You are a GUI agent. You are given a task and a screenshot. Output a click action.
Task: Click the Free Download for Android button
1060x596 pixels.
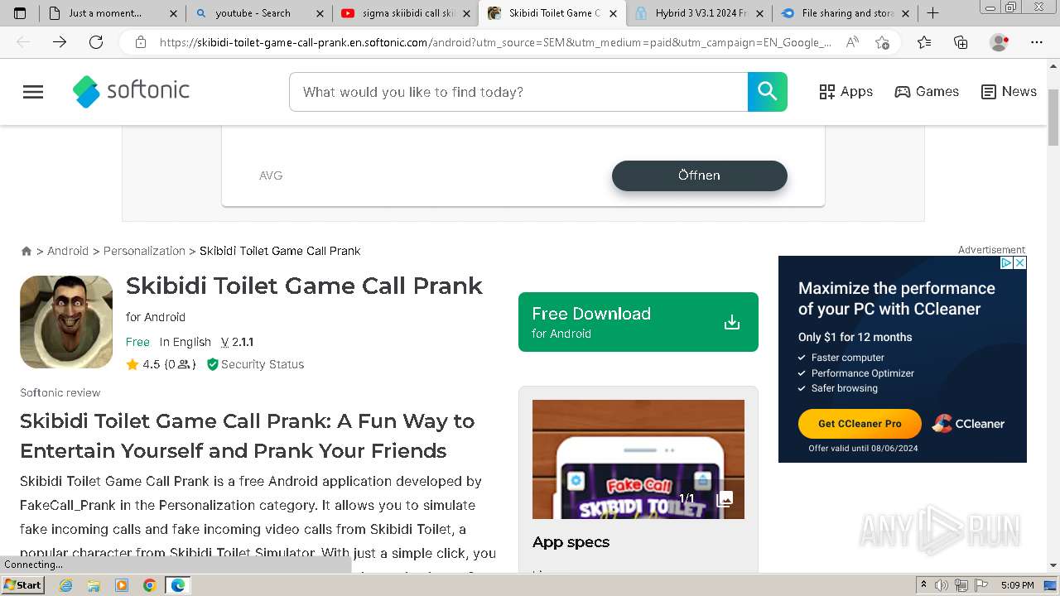[x=638, y=322]
